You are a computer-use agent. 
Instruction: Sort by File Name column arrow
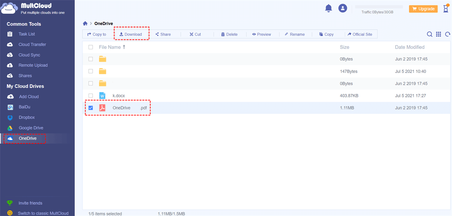click(124, 47)
